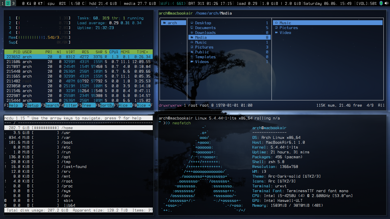Click F3 Search in htop

pos(50,105)
